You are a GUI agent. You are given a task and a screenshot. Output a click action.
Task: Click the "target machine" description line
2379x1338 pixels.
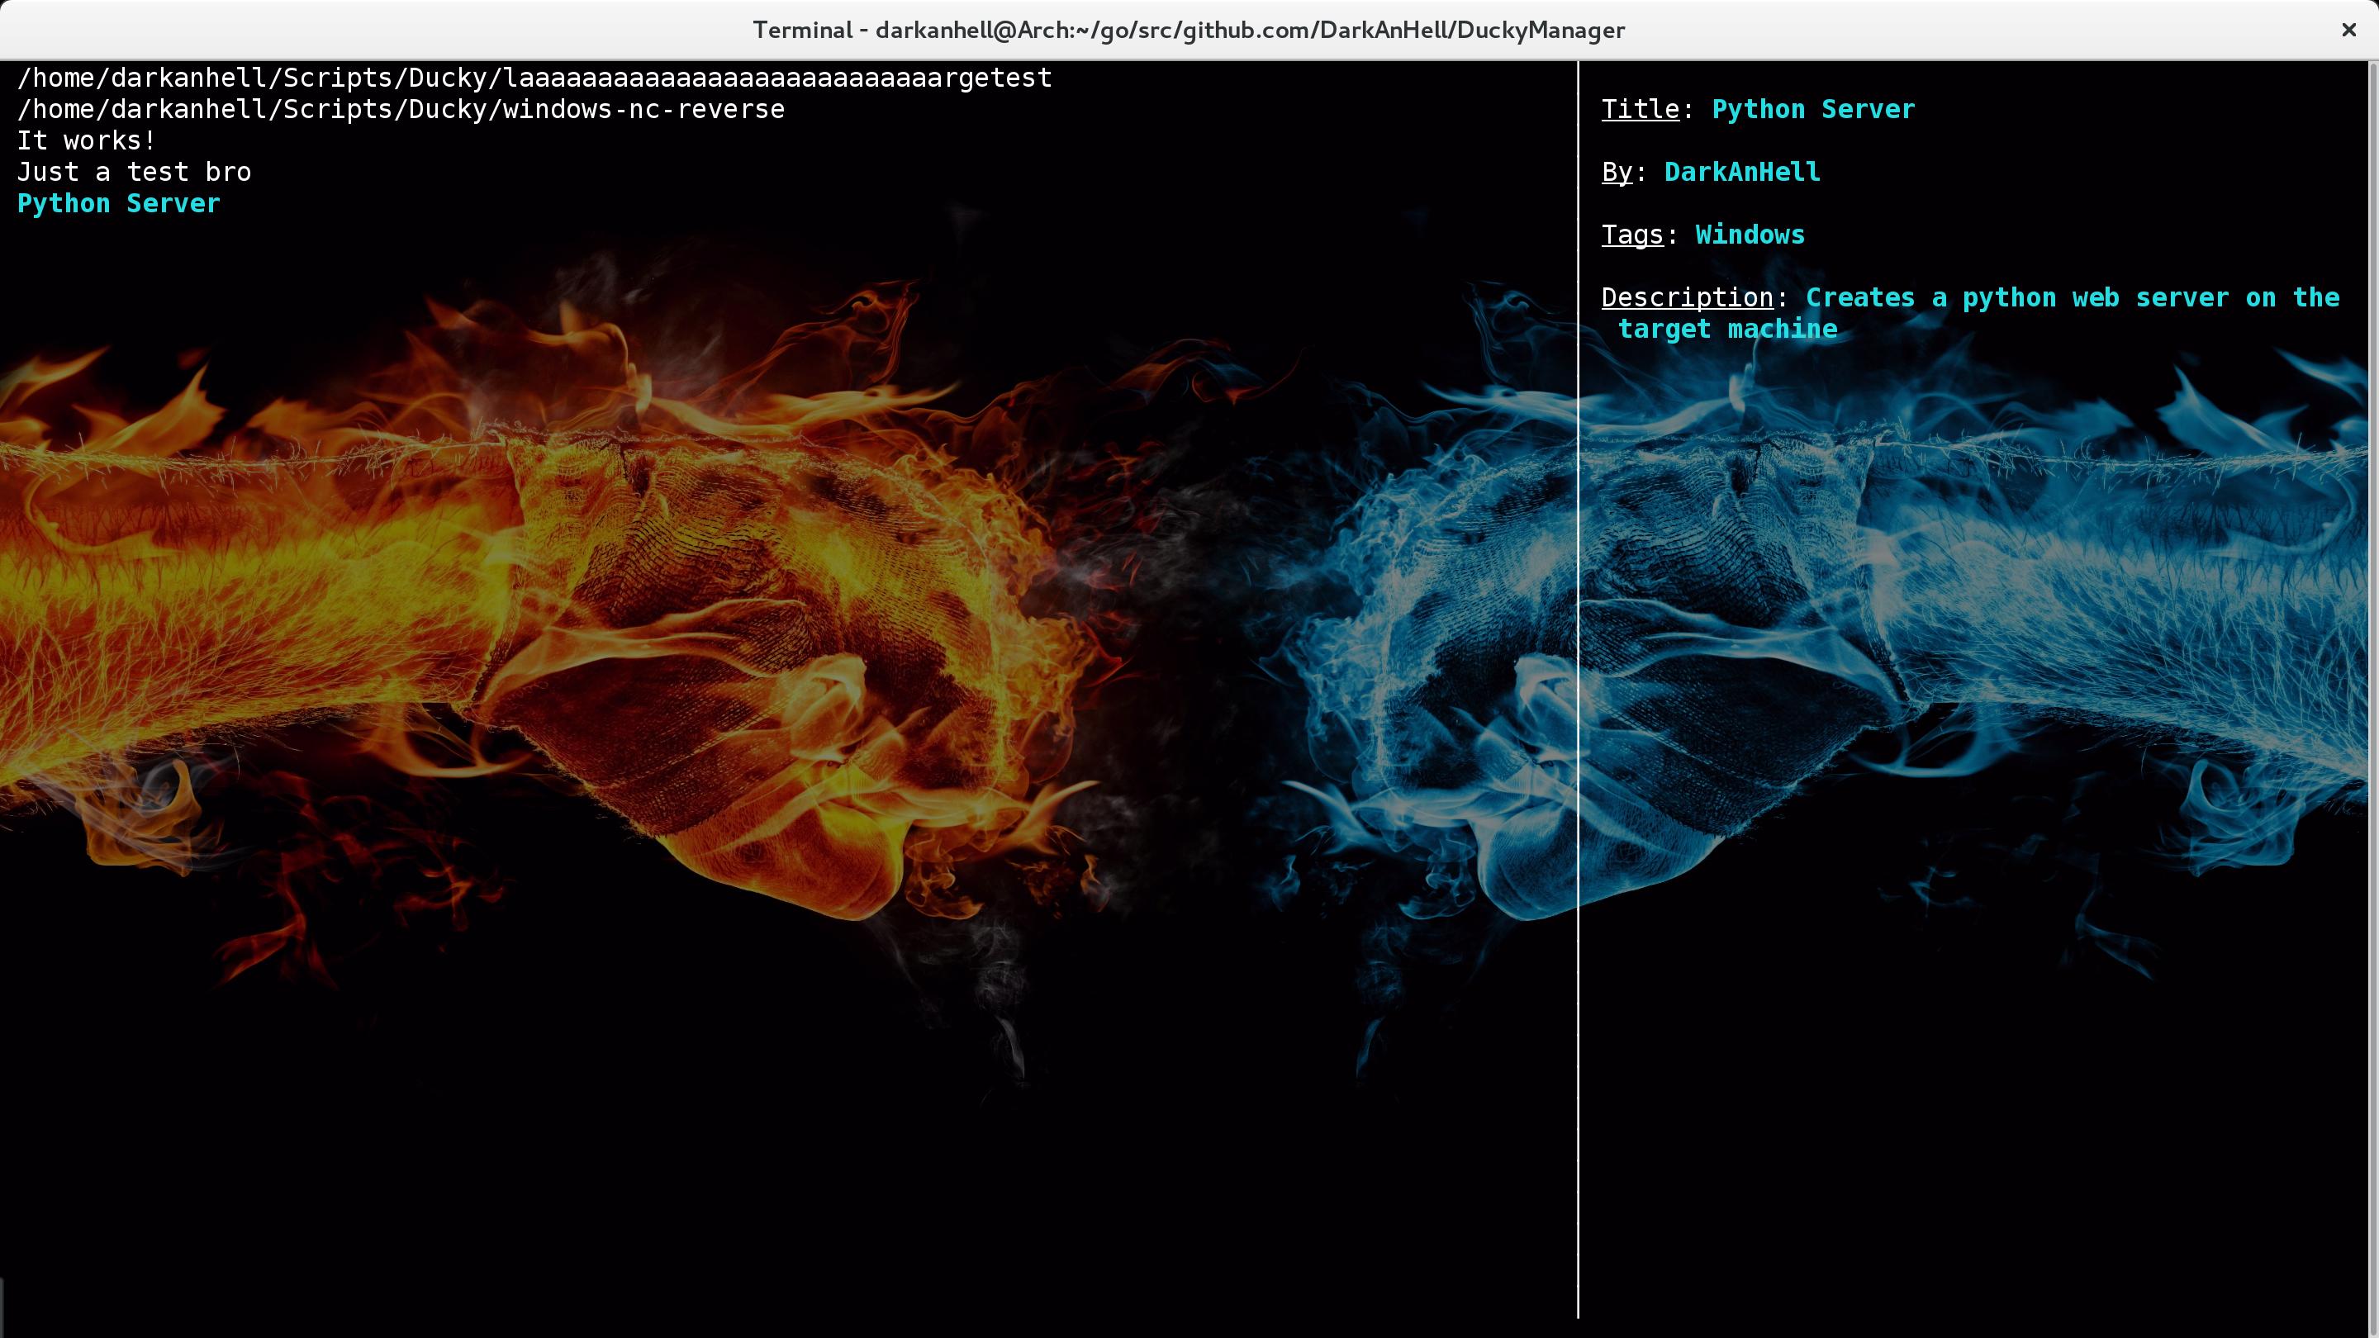pos(1727,329)
